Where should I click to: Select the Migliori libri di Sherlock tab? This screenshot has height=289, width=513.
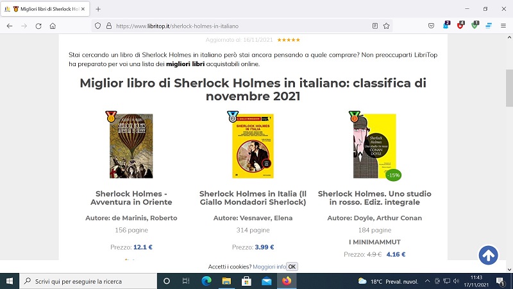pyautogui.click(x=45, y=9)
